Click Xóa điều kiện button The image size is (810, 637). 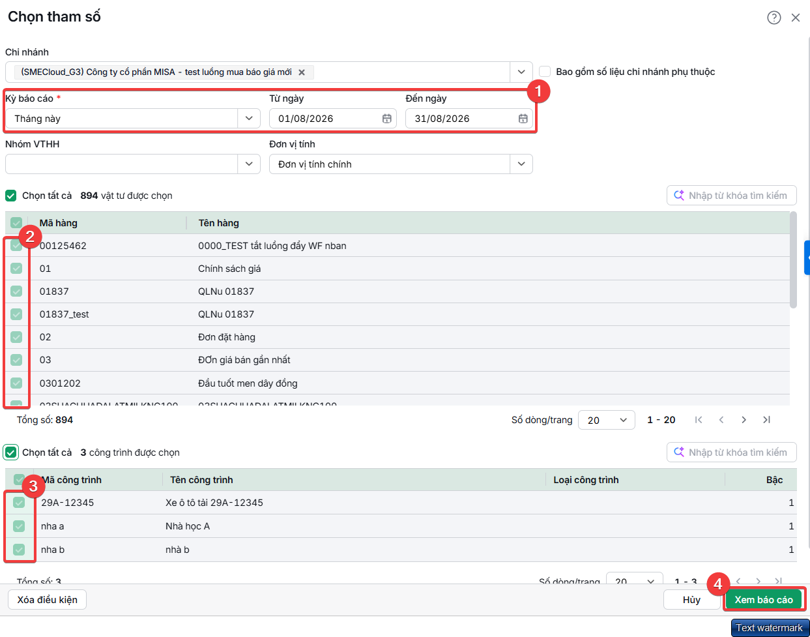tap(47, 600)
